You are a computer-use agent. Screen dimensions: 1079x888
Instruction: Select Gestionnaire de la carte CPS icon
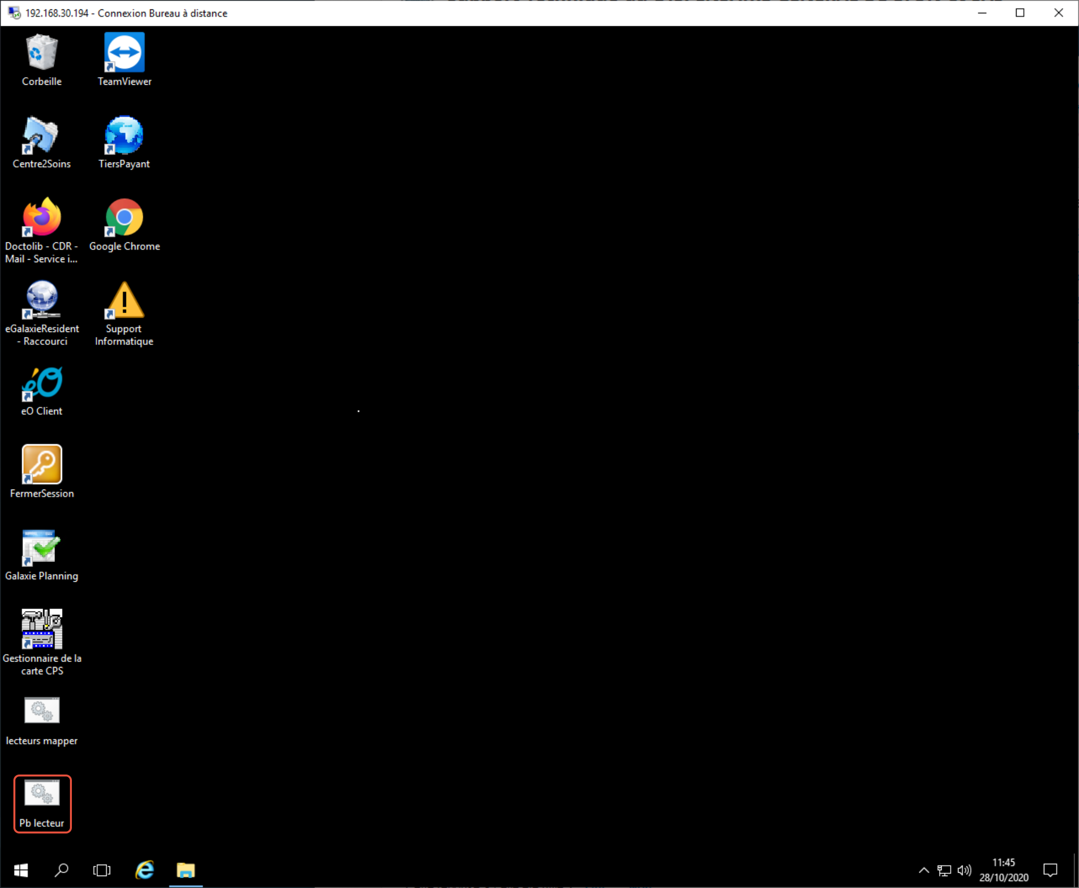coord(42,629)
